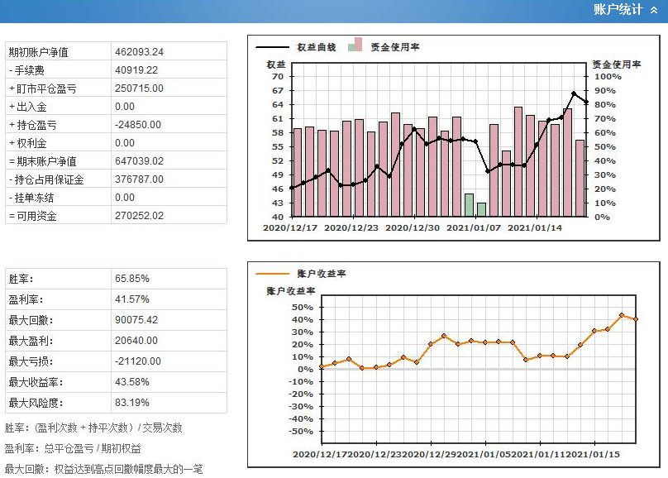Click the 账户统计 header title
Image resolution: width=668 pixels, height=478 pixels.
618,11
